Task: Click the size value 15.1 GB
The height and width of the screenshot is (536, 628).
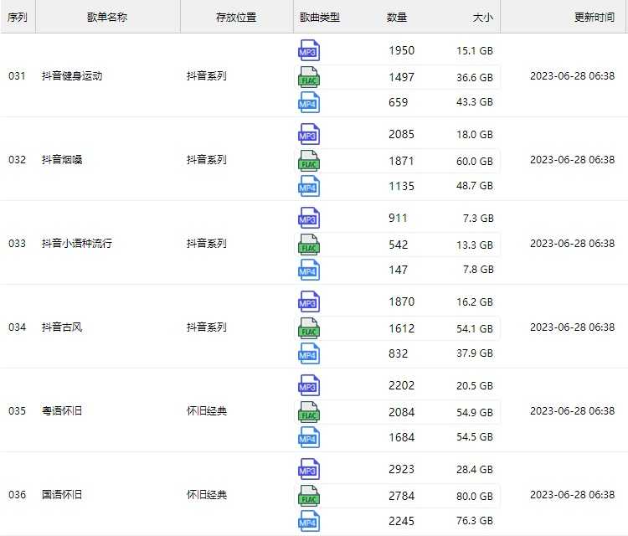Action: [x=475, y=51]
